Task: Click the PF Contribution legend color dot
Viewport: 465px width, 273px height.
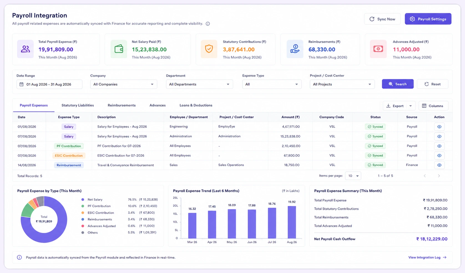Action: coord(83,206)
